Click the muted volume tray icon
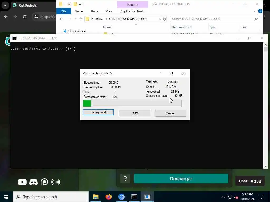This screenshot has height=202, width=270. click(x=236, y=197)
